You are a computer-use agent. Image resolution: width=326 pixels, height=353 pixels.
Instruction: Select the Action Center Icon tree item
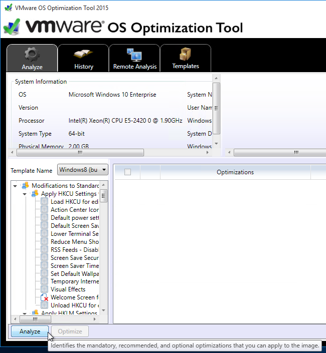[x=75, y=210]
